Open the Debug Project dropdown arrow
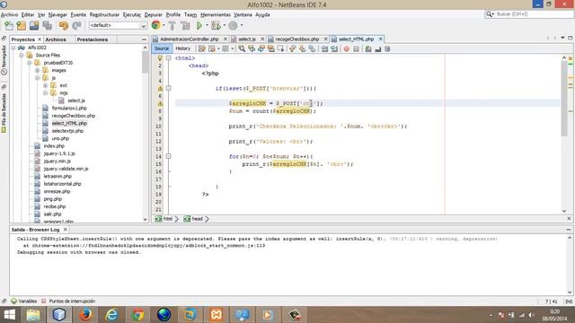The height and width of the screenshot is (323, 575). point(225,25)
